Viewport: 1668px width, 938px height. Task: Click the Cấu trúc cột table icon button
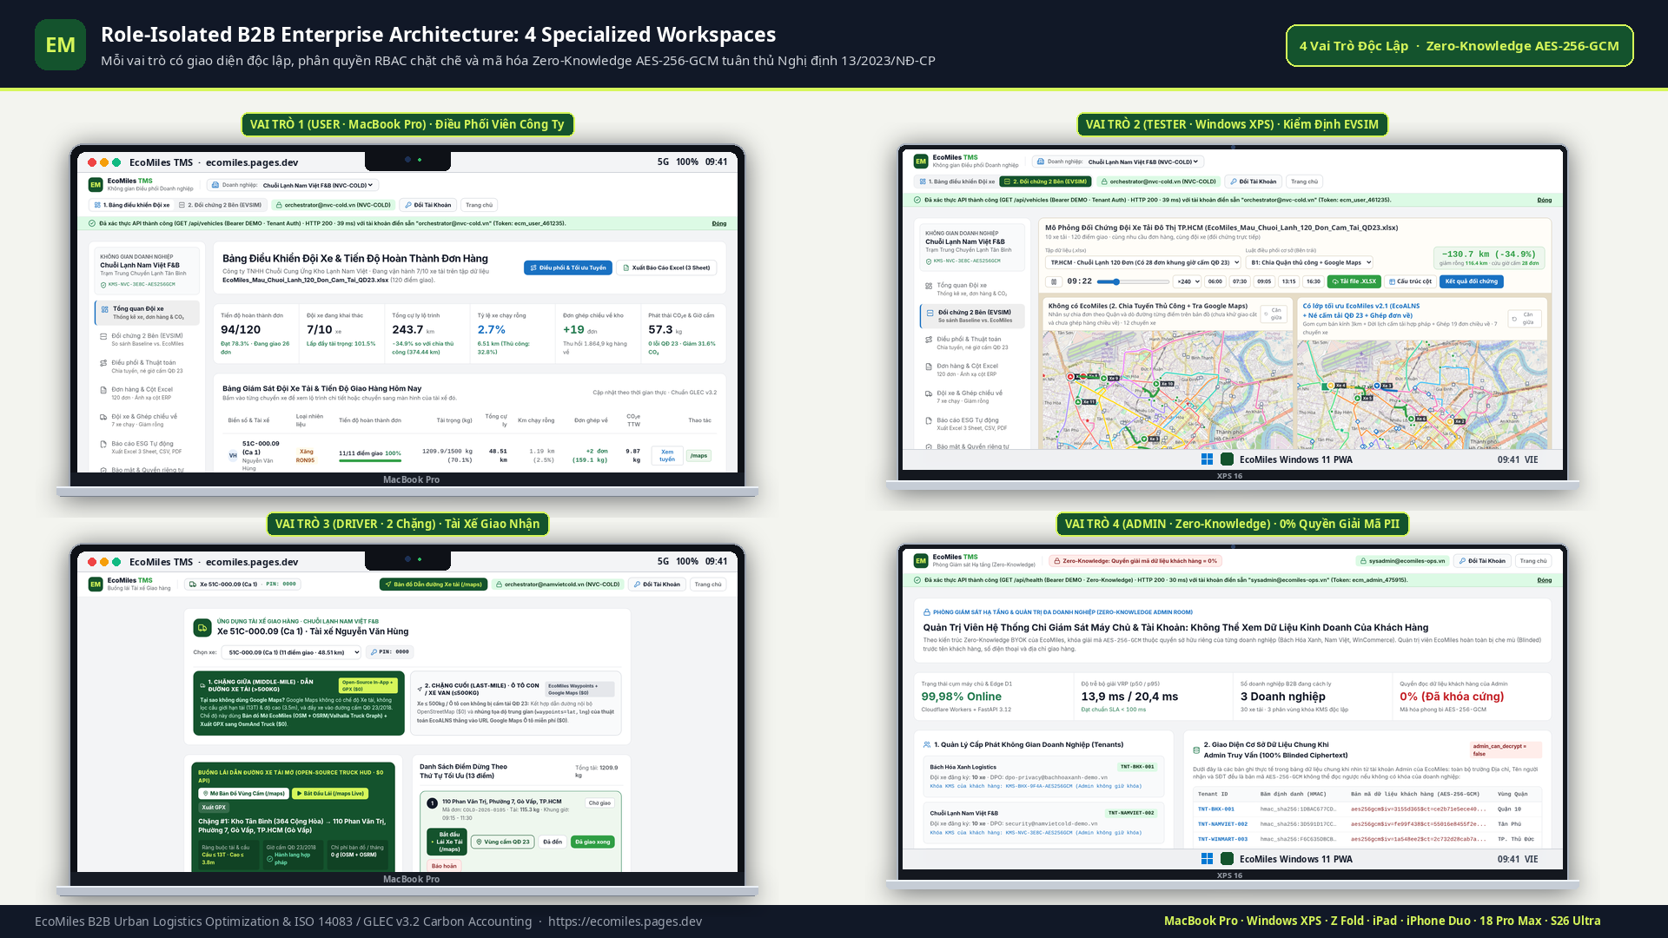tap(1410, 281)
